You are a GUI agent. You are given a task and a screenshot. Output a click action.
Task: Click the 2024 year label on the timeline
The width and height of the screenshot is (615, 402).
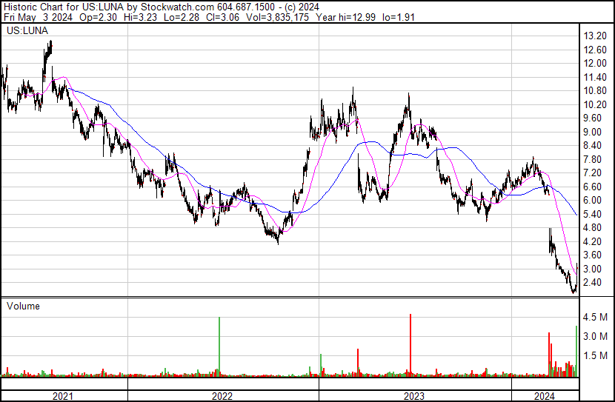[545, 396]
